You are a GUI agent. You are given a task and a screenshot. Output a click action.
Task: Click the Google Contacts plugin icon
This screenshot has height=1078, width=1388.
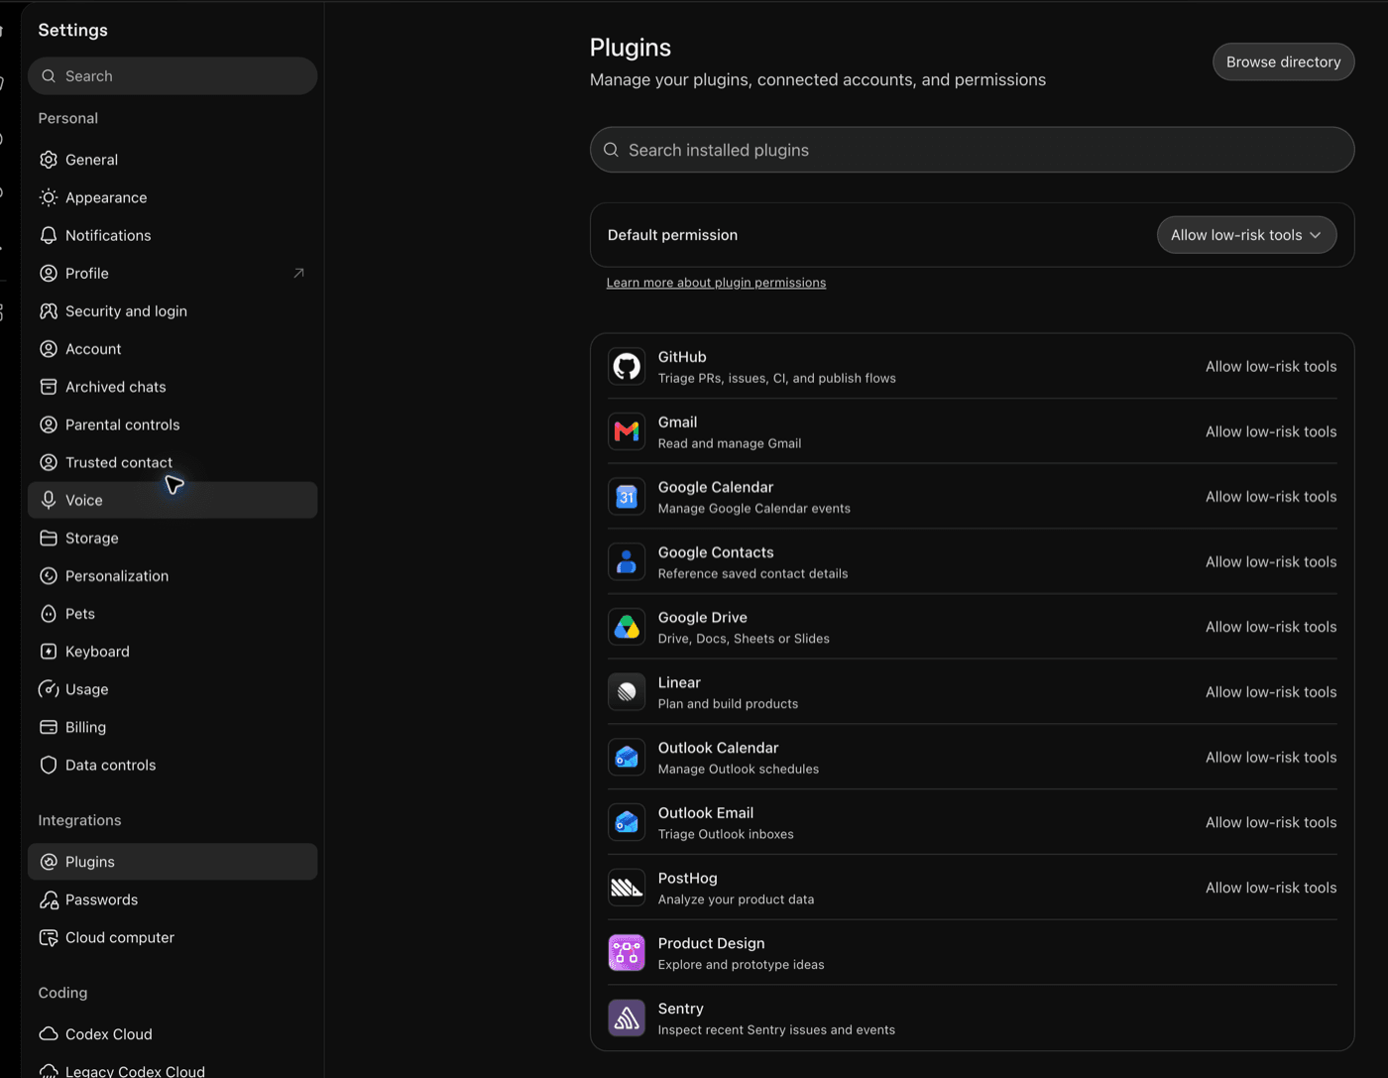pos(627,562)
